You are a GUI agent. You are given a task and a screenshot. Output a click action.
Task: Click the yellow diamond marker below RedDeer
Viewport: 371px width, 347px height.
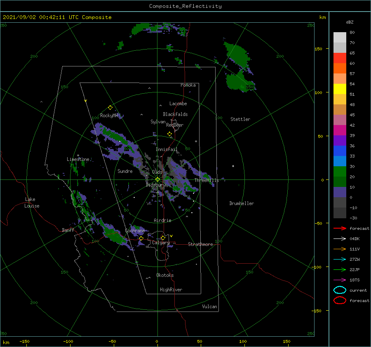tap(170, 134)
